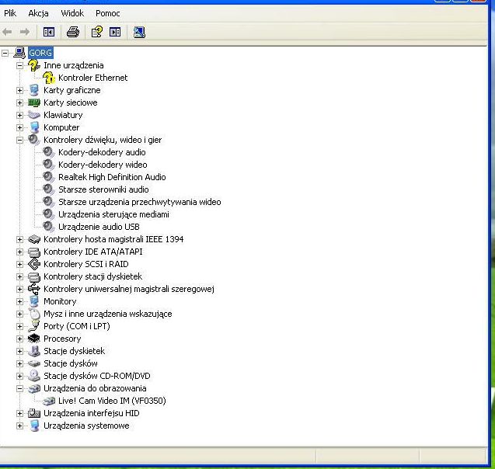Expand the Kontrolery IDE ATA/ATAPI branch
The height and width of the screenshot is (469, 495).
[x=19, y=252]
